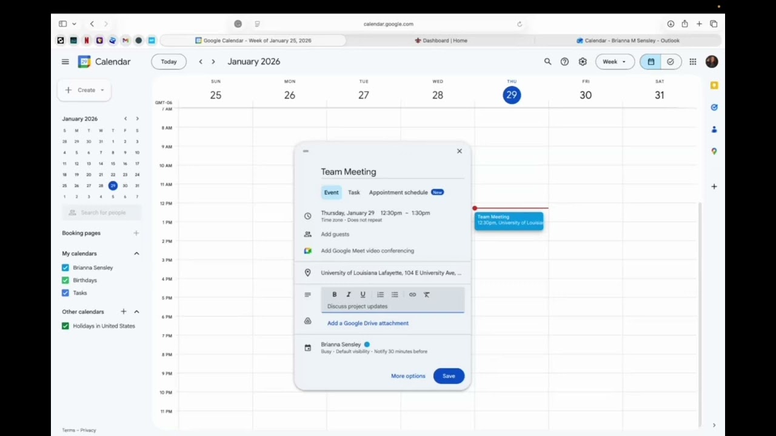Open the Google apps grid icon
The image size is (776, 436).
tap(693, 62)
